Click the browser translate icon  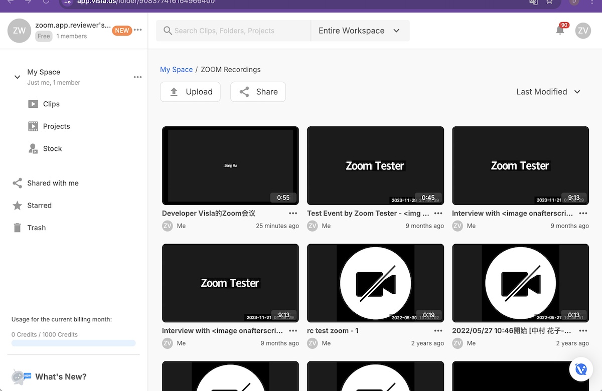coord(533,2)
